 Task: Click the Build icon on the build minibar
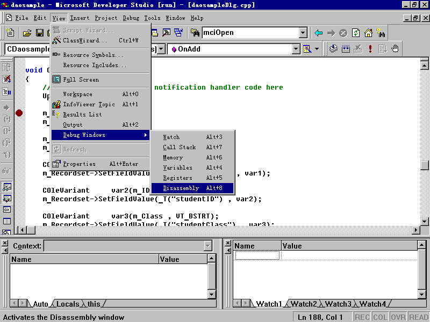346,49
